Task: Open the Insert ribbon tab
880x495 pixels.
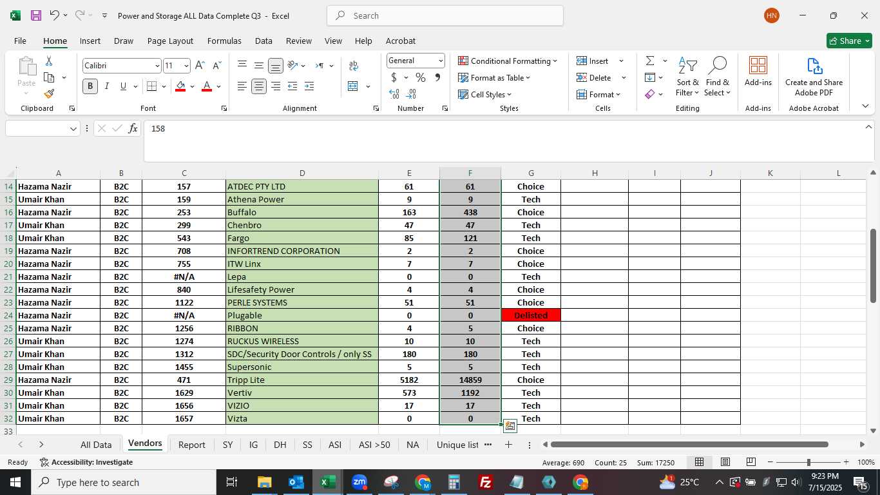Action: click(90, 41)
